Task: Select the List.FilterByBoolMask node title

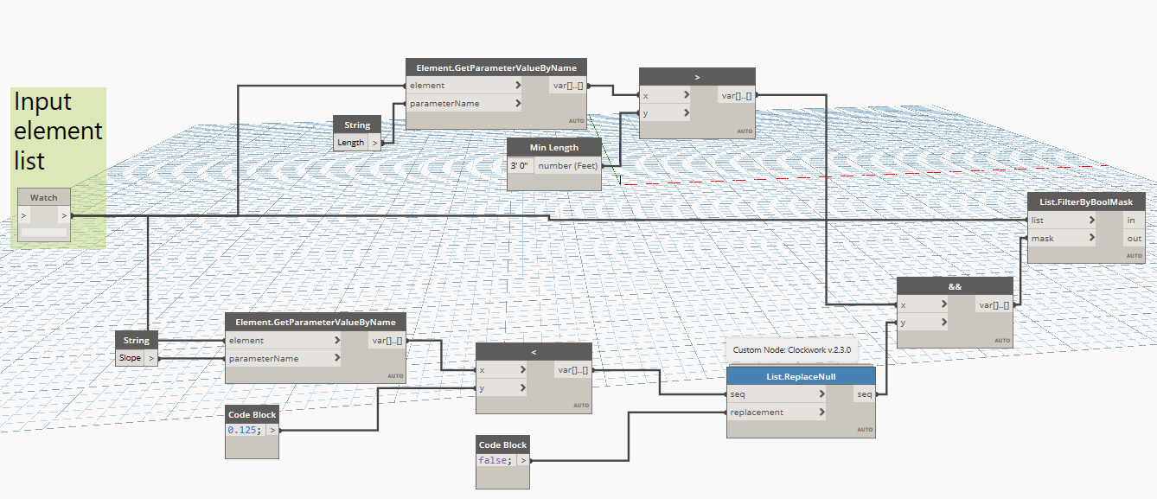Action: (1086, 202)
